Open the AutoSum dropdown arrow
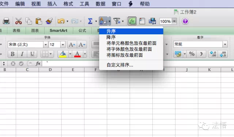Image resolution: width=234 pixels, height=137 pixels. [96, 21]
